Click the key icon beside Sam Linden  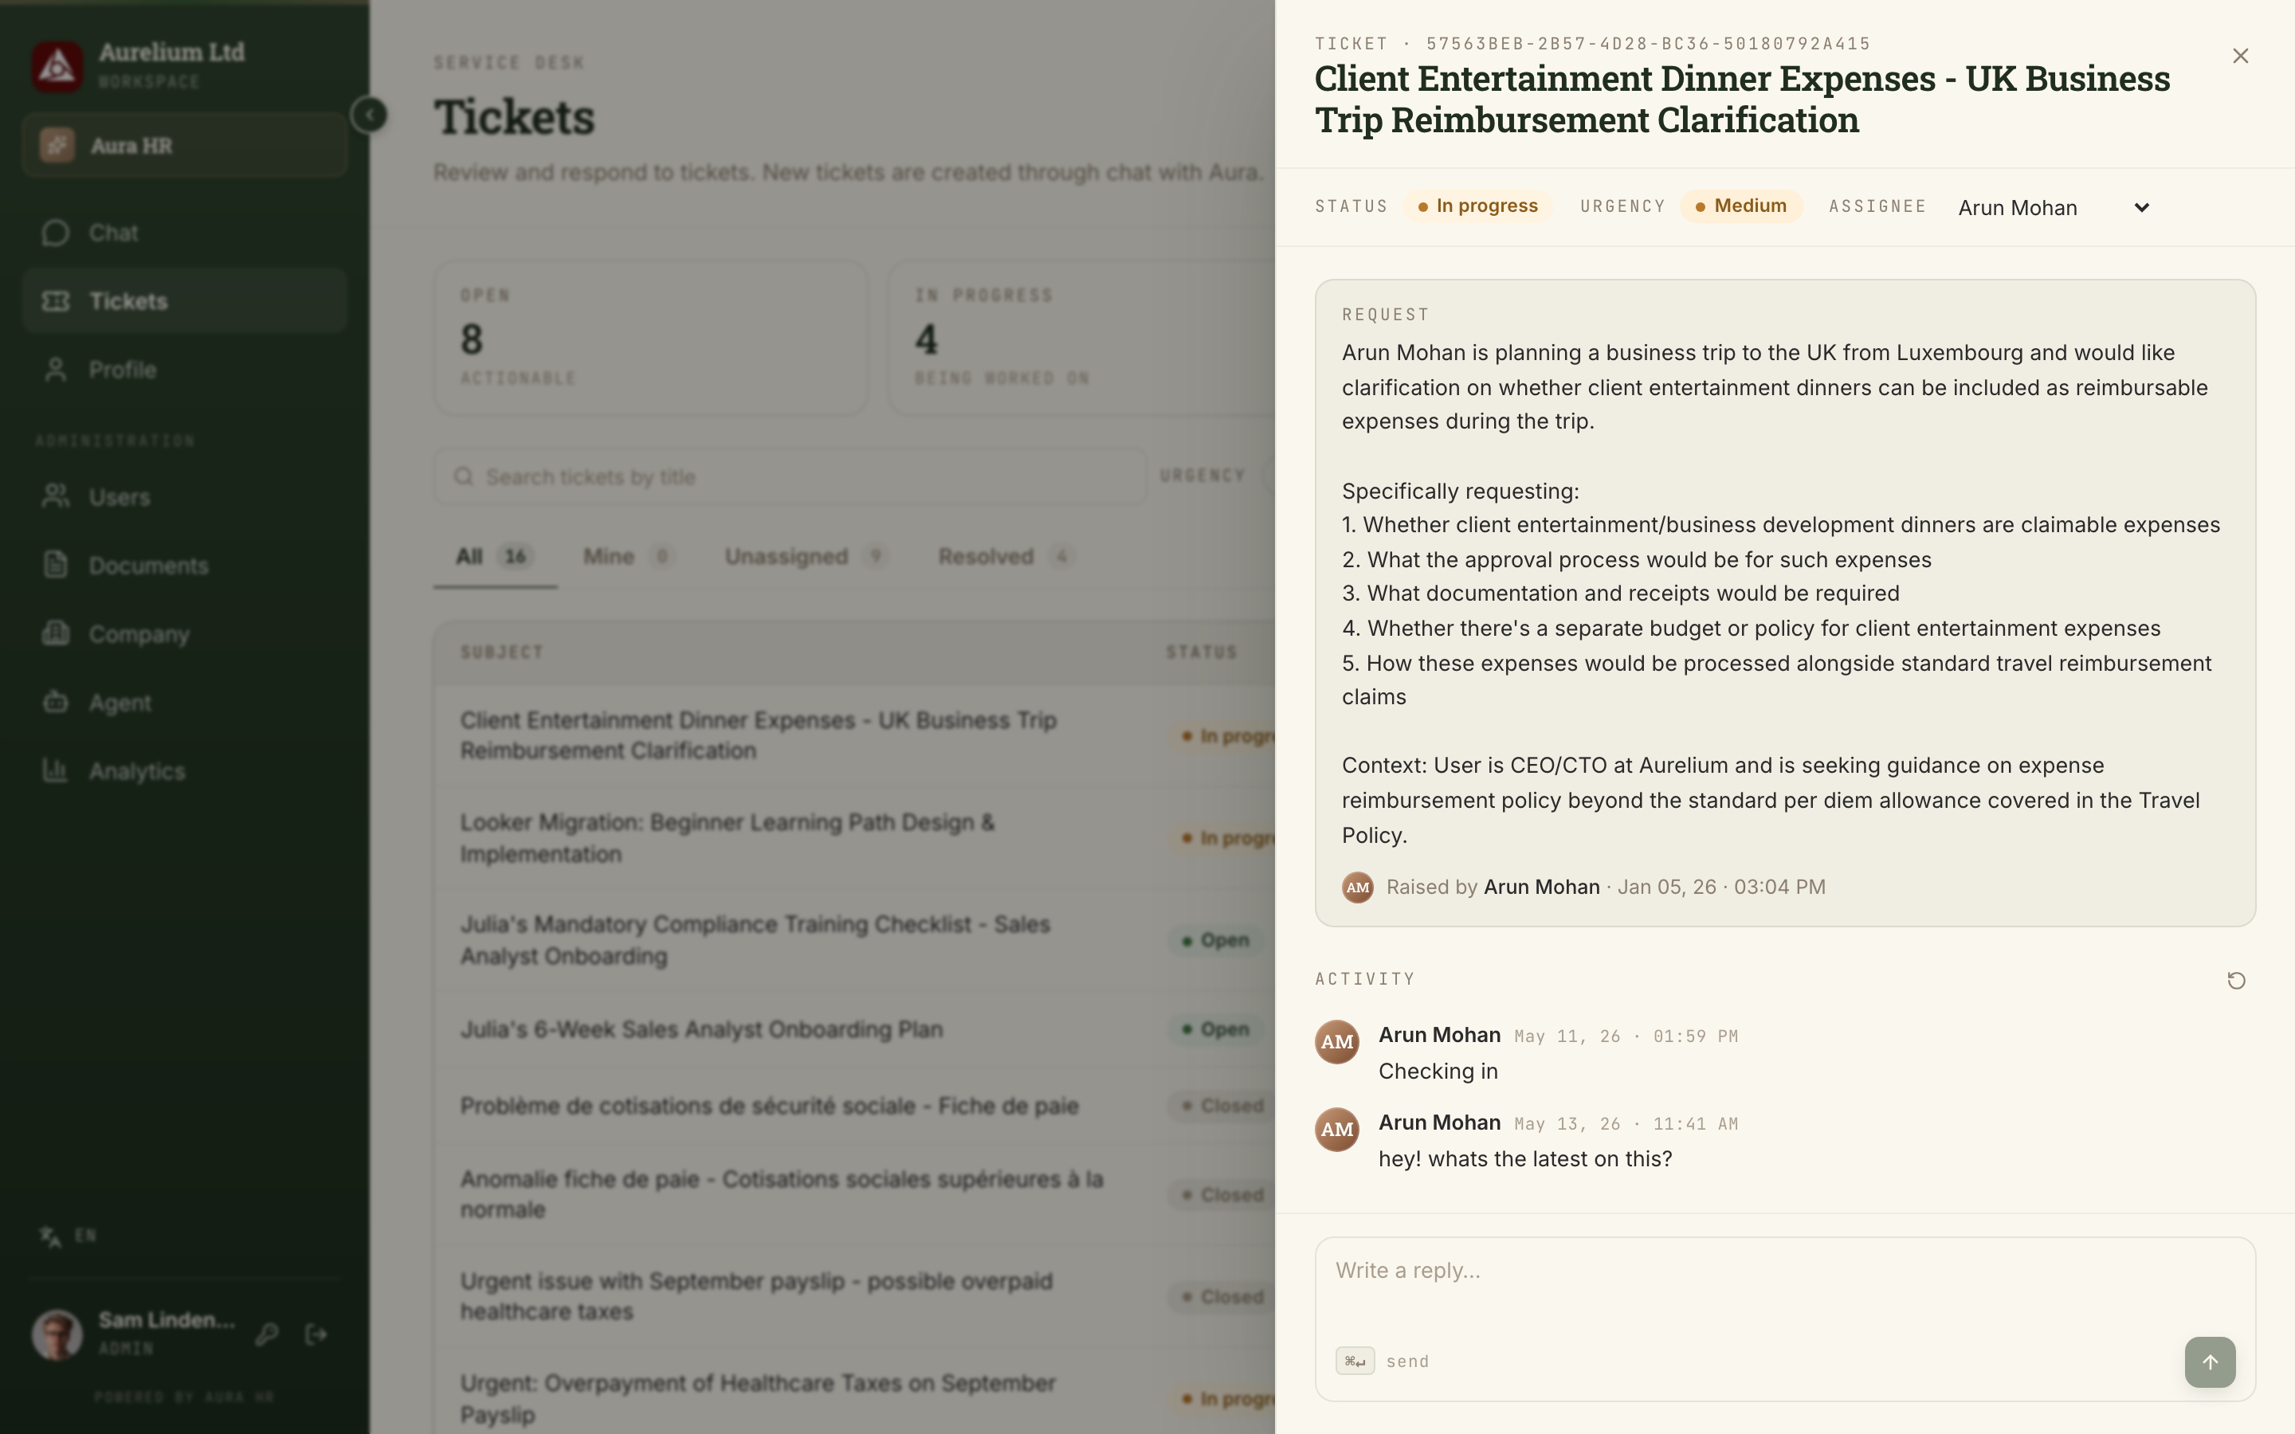click(266, 1334)
